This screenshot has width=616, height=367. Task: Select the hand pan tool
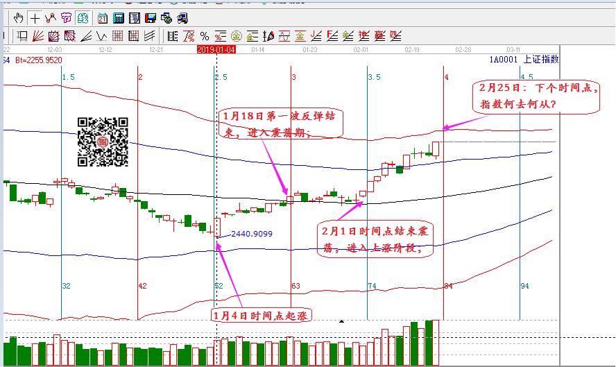coord(19,17)
